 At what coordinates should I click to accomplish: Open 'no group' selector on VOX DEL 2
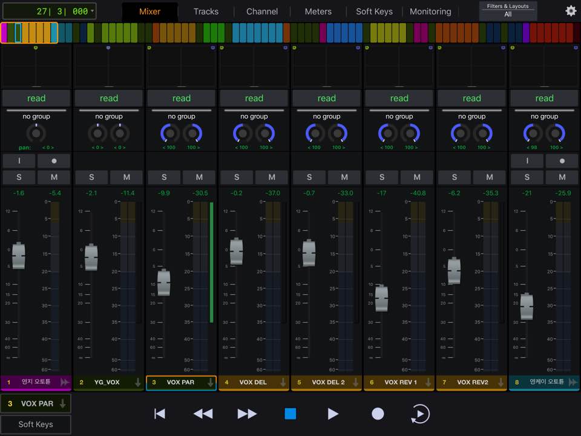coord(326,116)
